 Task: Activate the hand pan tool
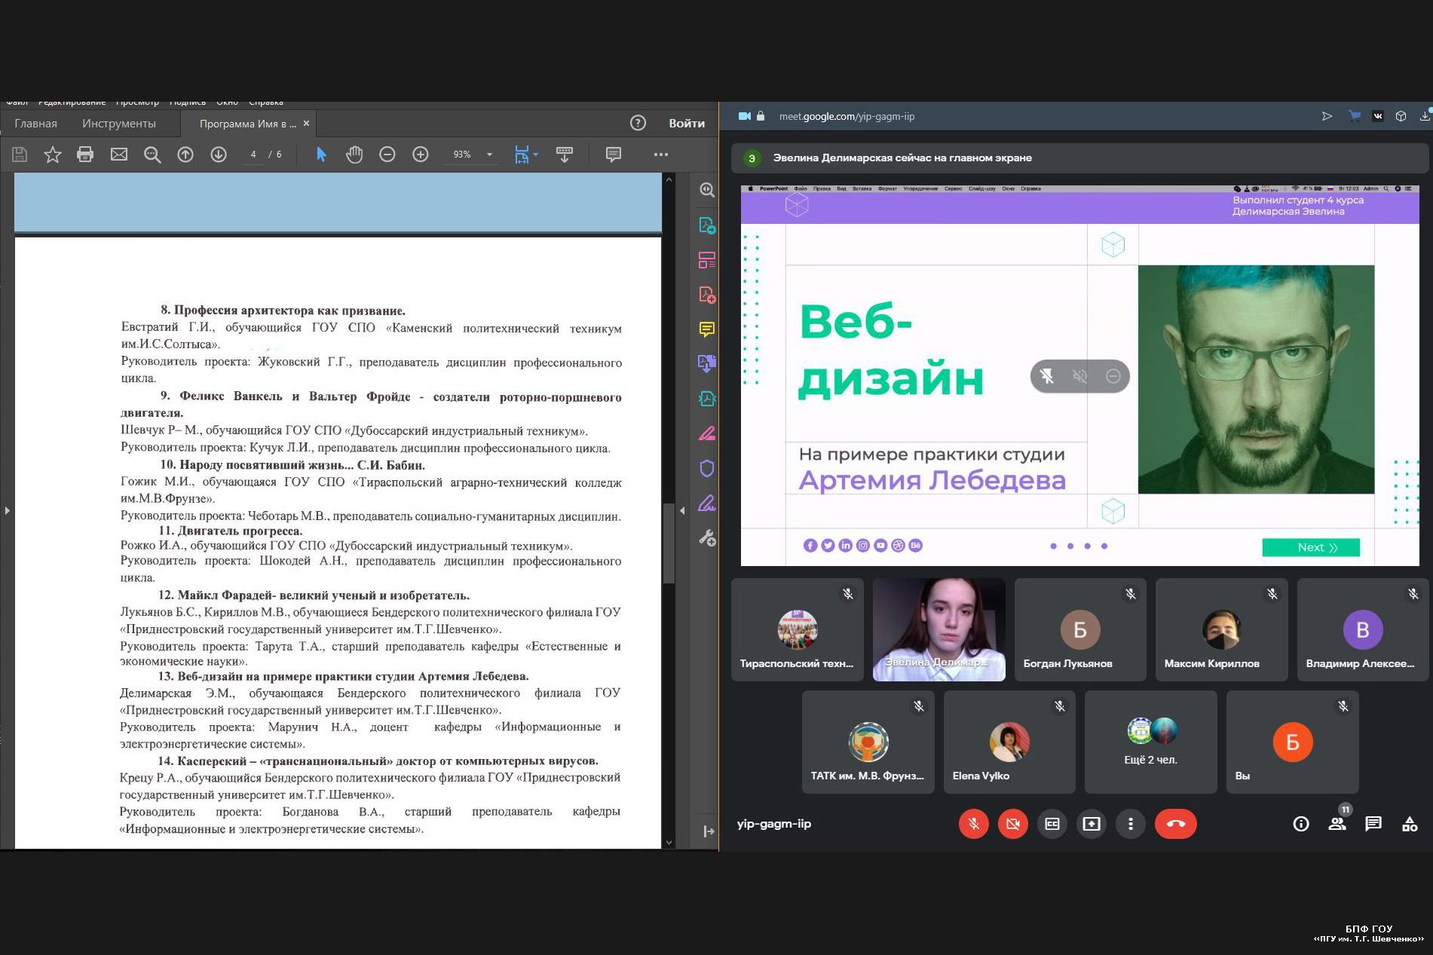pyautogui.click(x=354, y=155)
